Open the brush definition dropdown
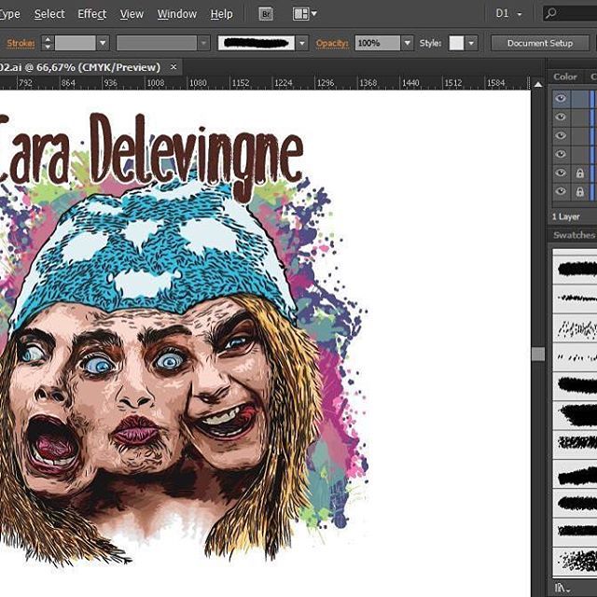Viewport: 597px width, 597px height. (301, 43)
